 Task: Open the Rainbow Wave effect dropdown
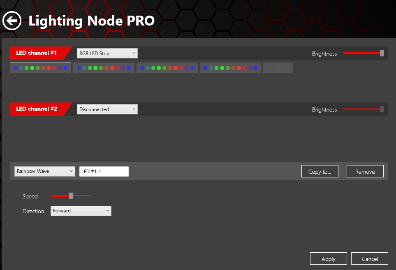pos(44,171)
